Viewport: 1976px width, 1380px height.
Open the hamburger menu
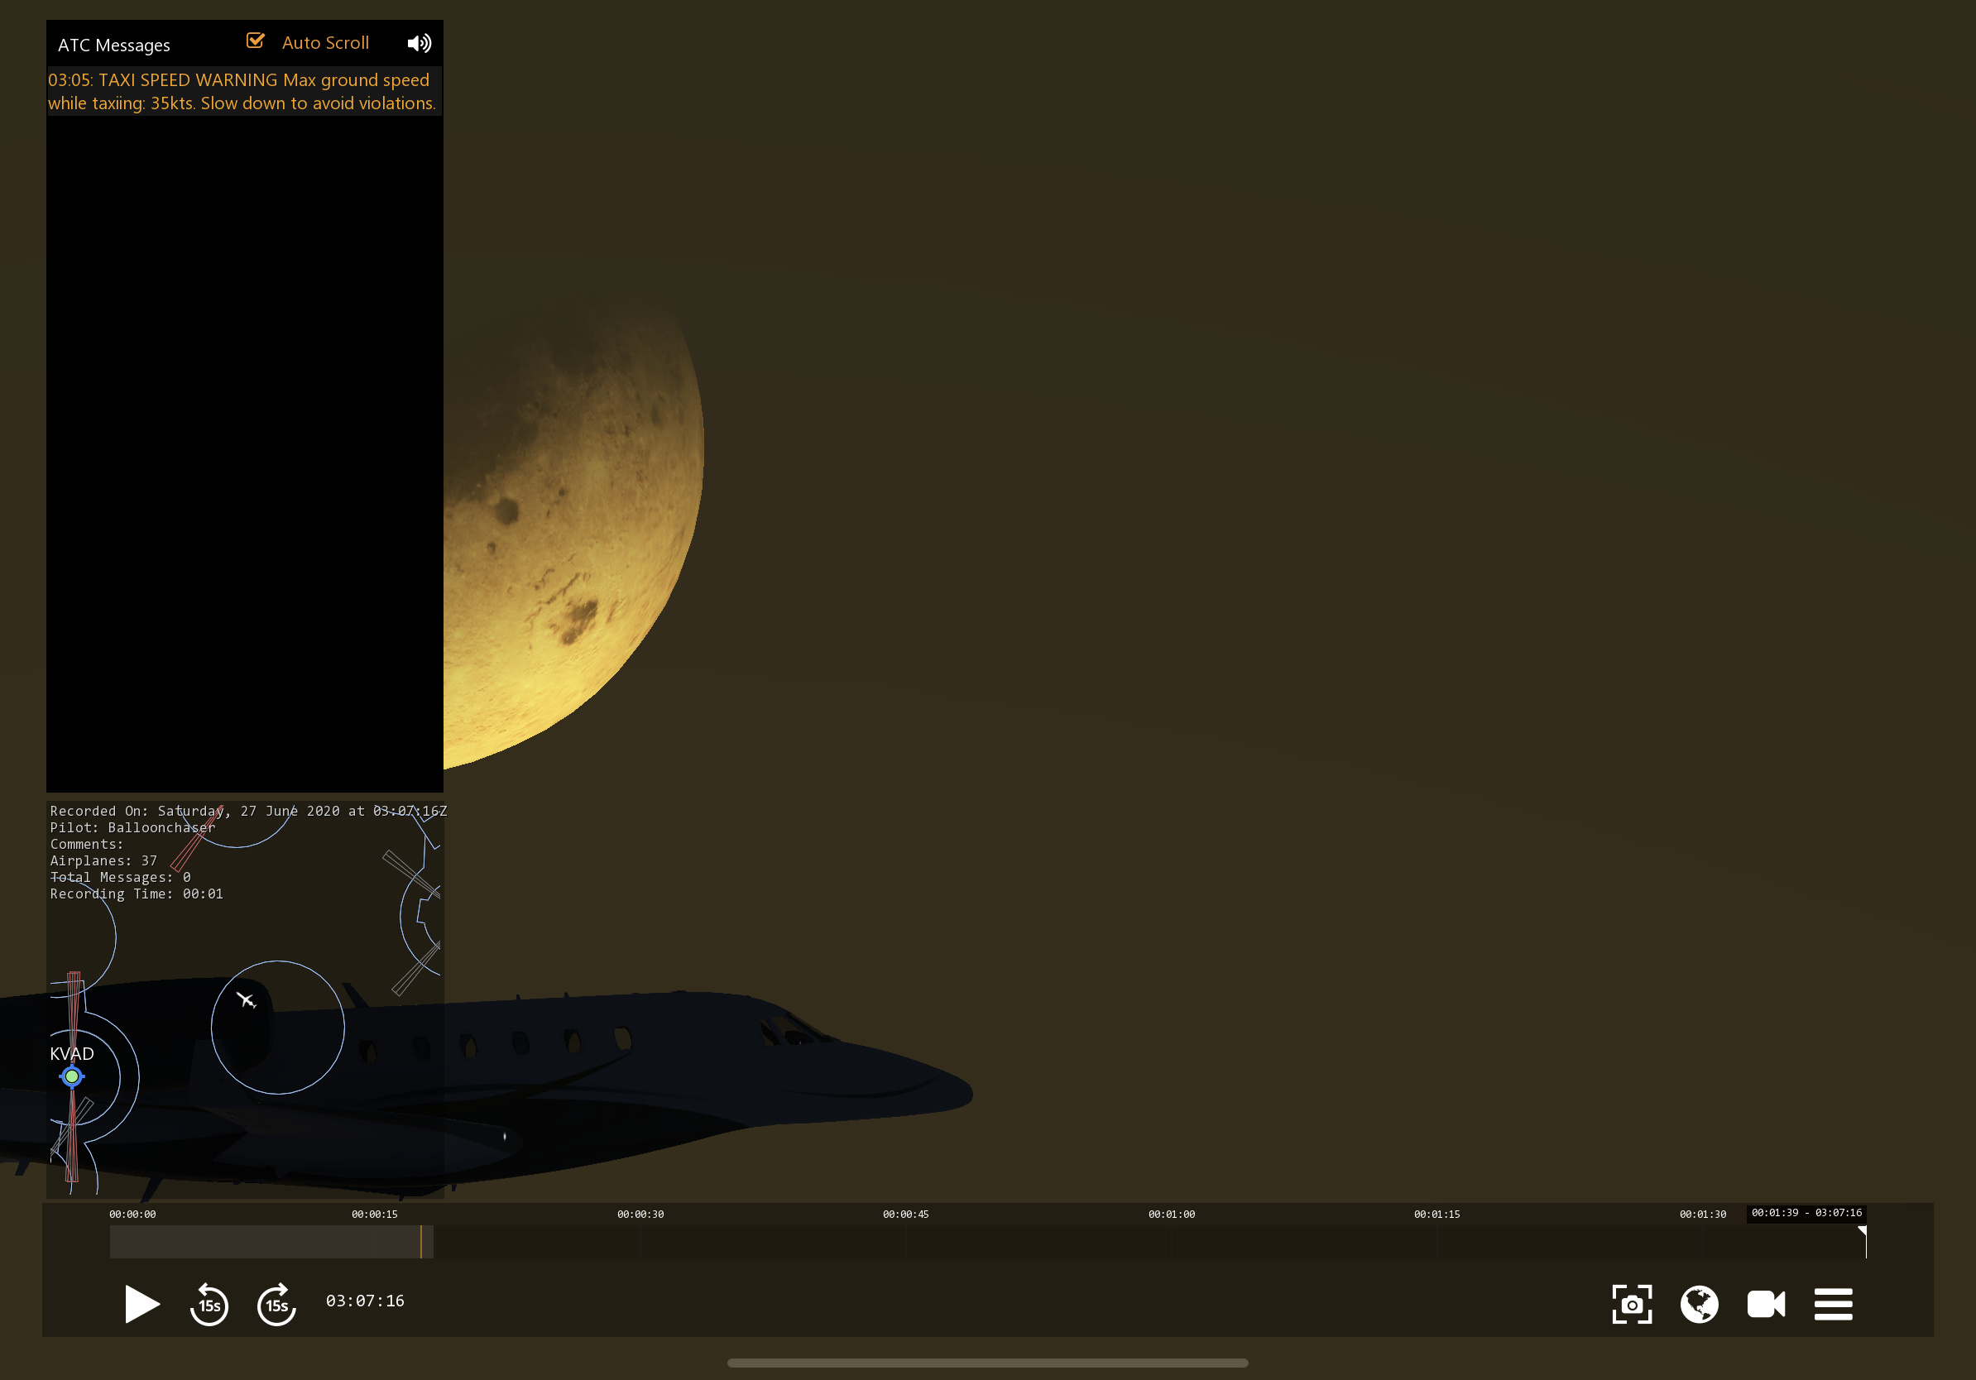tap(1833, 1304)
